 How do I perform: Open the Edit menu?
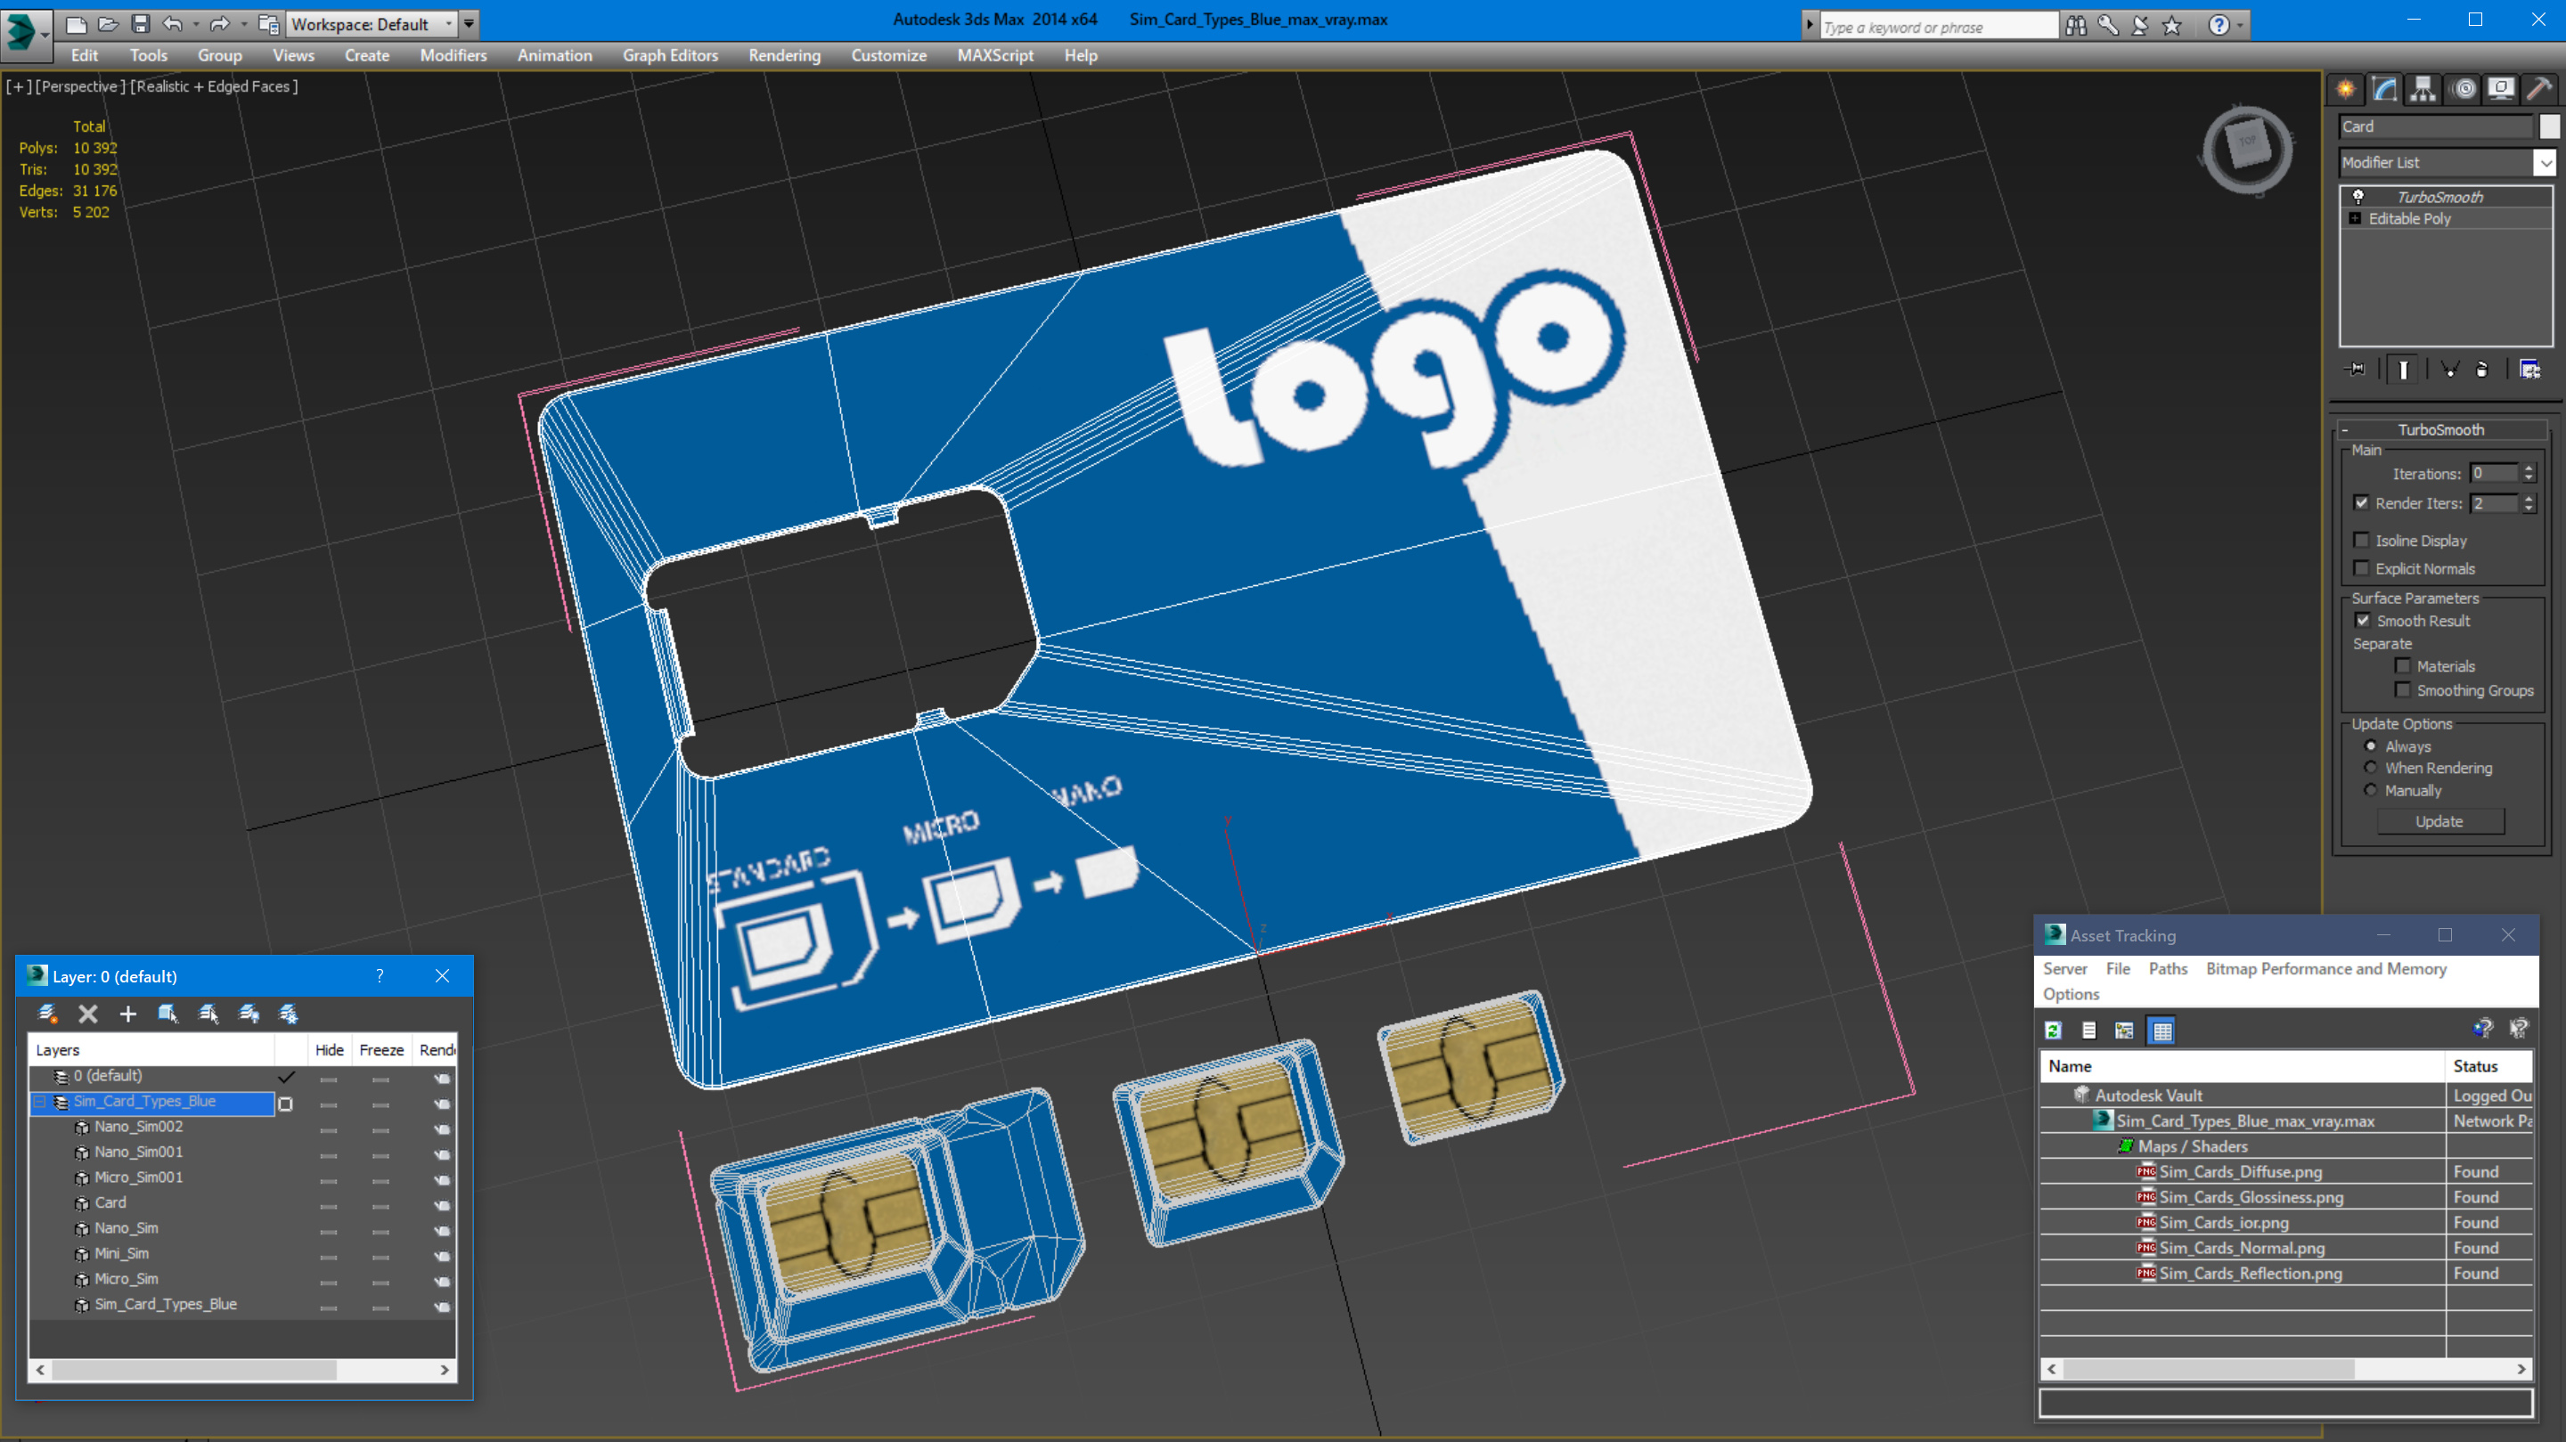[x=84, y=56]
